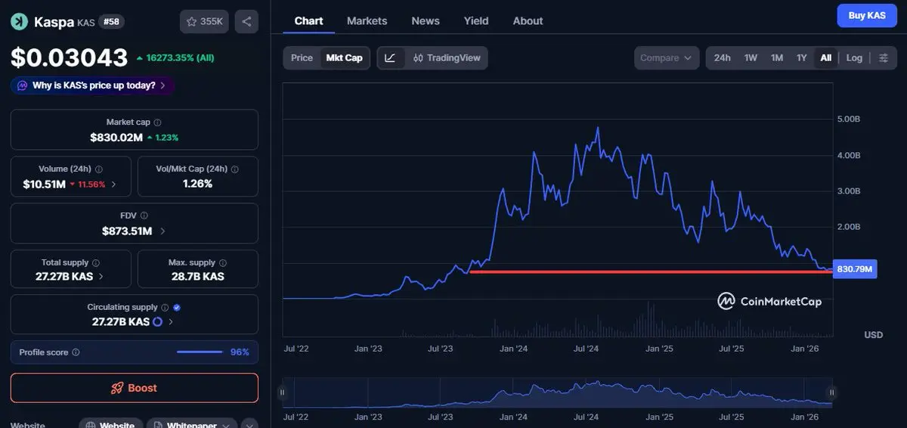Expand Total supply chevron

(x=101, y=276)
